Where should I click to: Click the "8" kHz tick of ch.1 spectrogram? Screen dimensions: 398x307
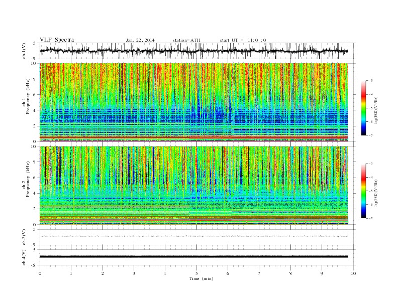click(x=35, y=79)
